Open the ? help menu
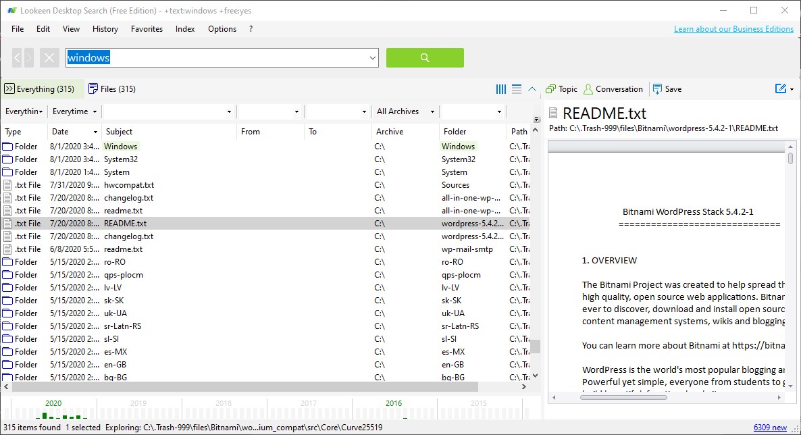The height and width of the screenshot is (435, 801). pyautogui.click(x=251, y=29)
